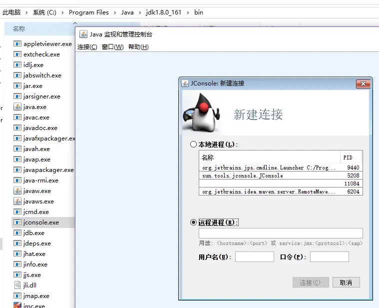The width and height of the screenshot is (379, 308).
Task: Select the unnamed process with PID 11084
Action: [281, 183]
